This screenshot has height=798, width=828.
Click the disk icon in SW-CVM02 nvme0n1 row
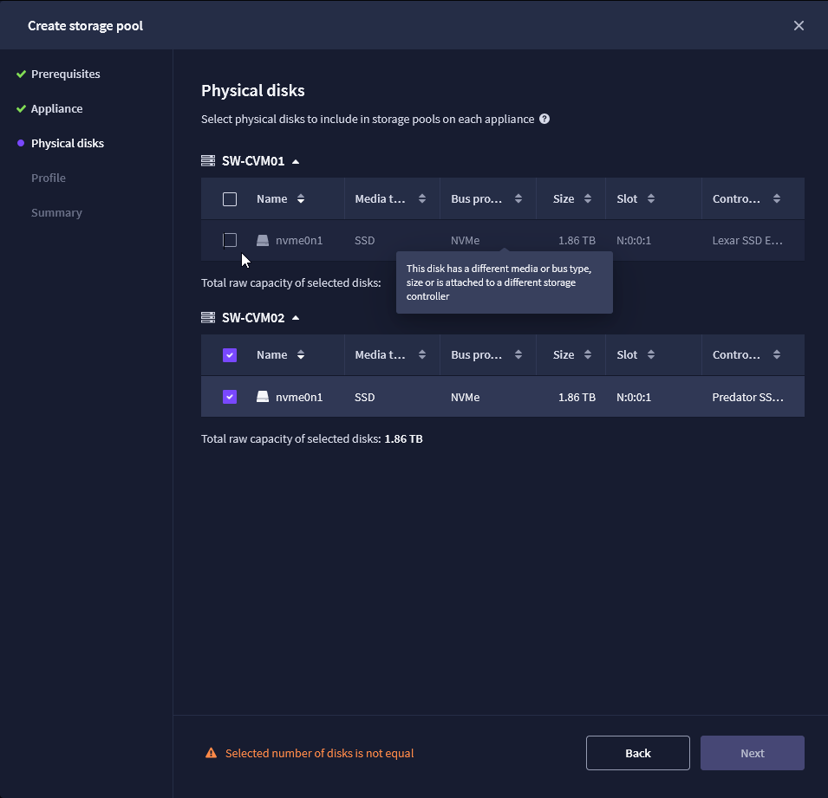tap(263, 396)
